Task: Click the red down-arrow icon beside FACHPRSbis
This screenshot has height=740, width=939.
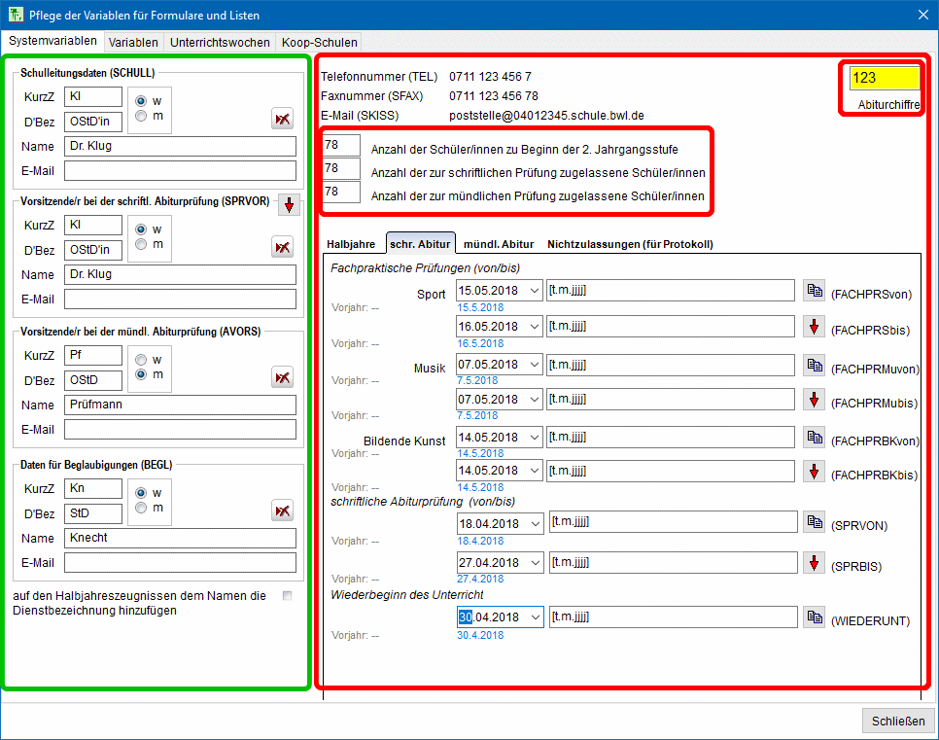Action: click(814, 327)
